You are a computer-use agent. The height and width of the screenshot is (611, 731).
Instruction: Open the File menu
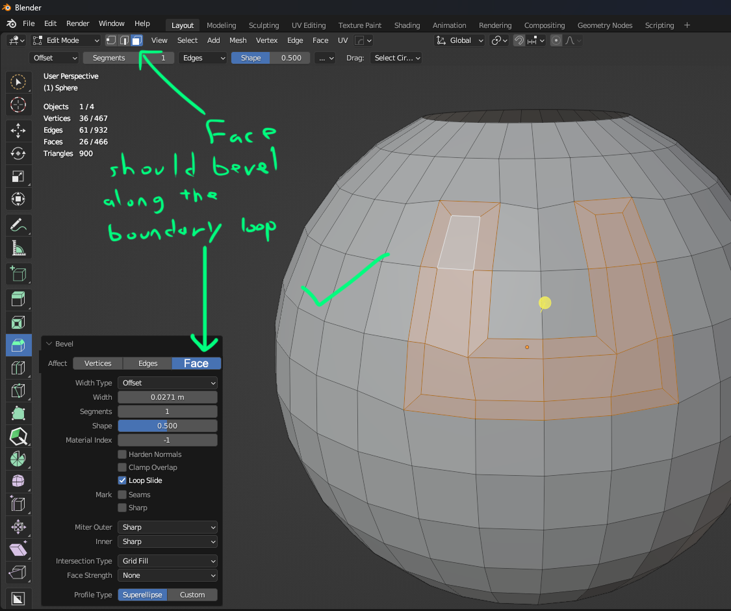29,24
